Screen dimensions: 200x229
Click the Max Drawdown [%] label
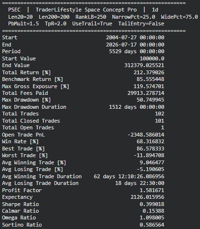[x=26, y=100]
